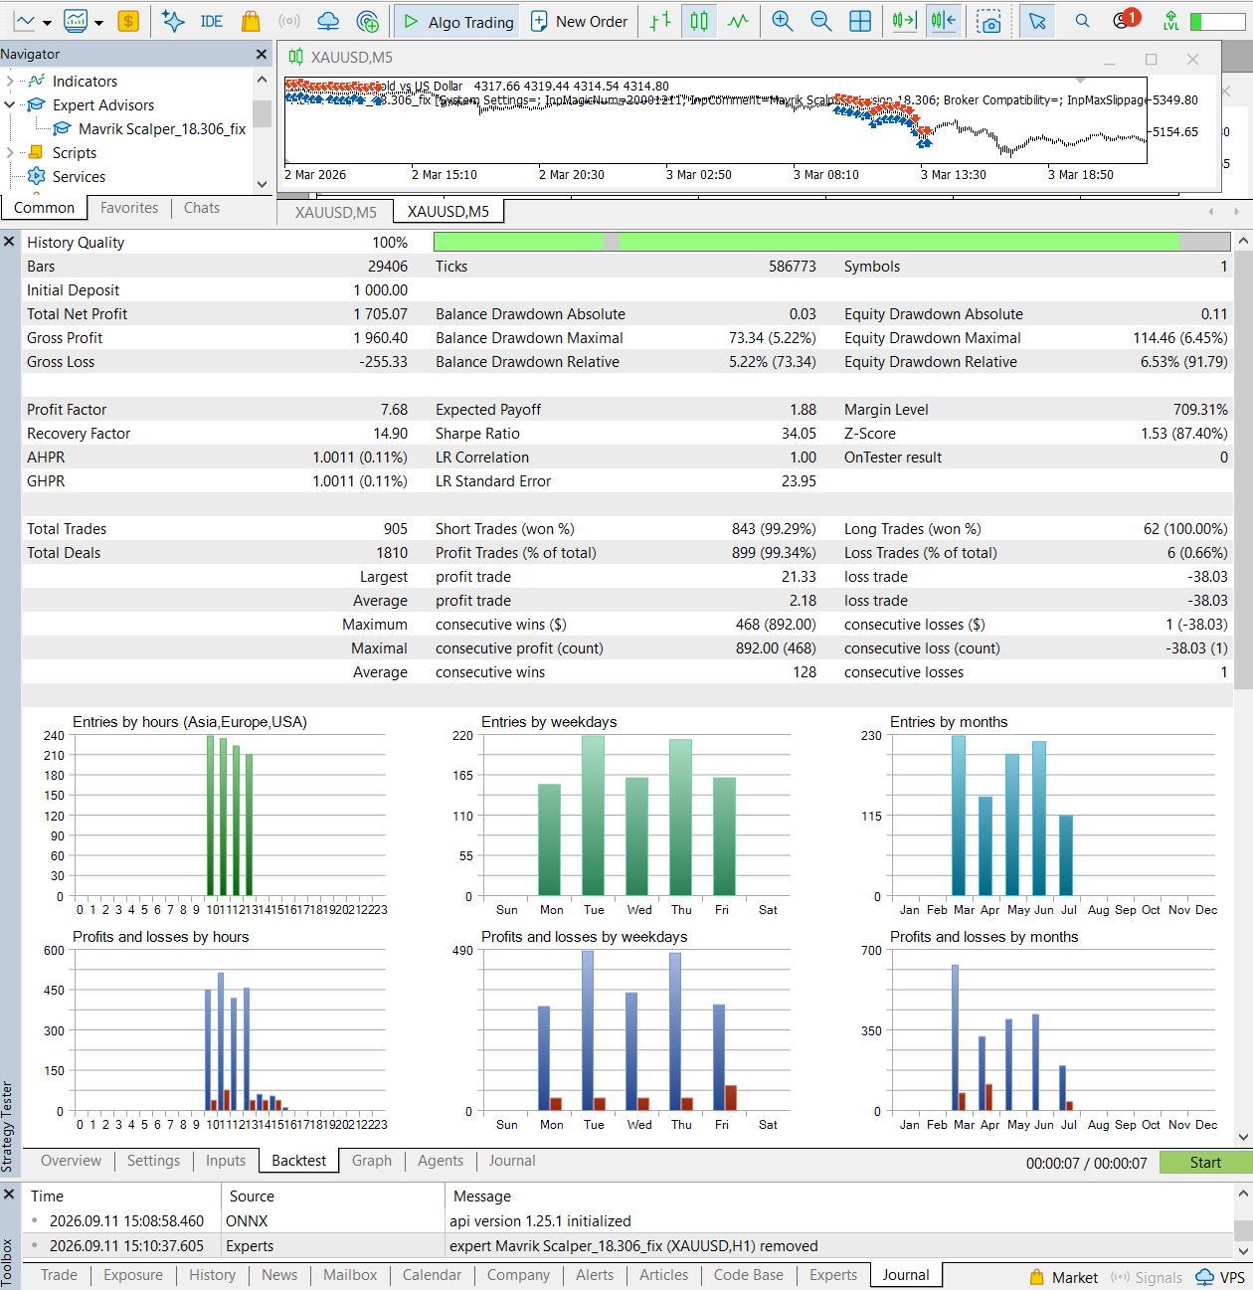Open the History tab in Toolbox
1253x1290 pixels.
point(212,1274)
